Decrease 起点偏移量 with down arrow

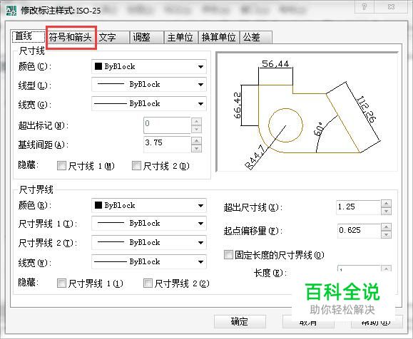coord(386,234)
